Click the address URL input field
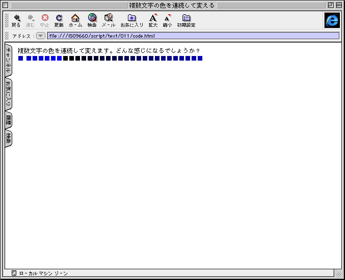Viewport: 345px width, 280px height. pyautogui.click(x=193, y=36)
